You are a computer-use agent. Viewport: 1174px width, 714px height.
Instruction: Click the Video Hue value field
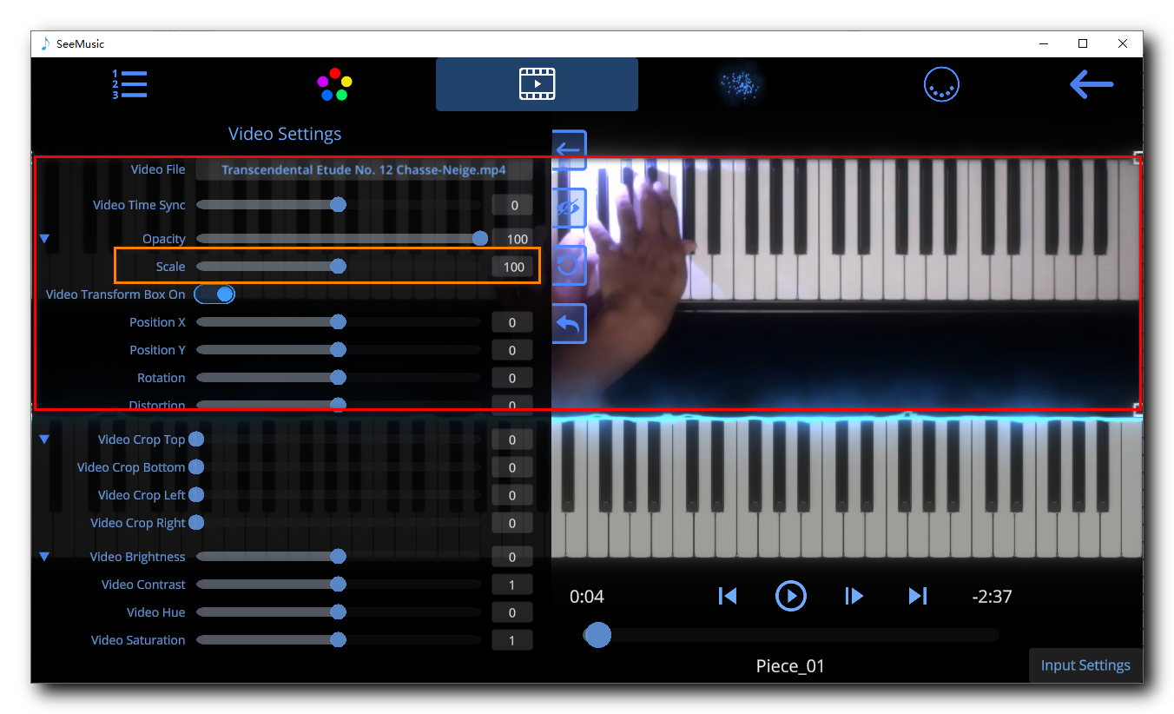coord(512,612)
